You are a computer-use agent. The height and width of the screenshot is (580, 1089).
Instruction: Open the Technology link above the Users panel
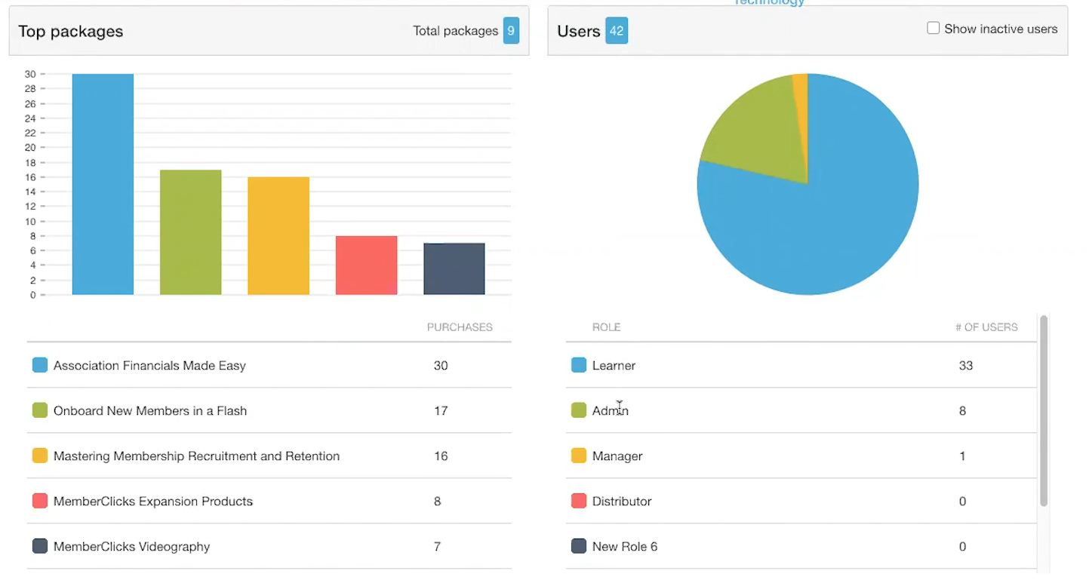[768, 4]
